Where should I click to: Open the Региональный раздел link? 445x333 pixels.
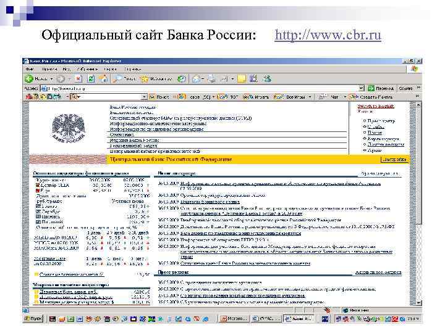[x=133, y=146]
